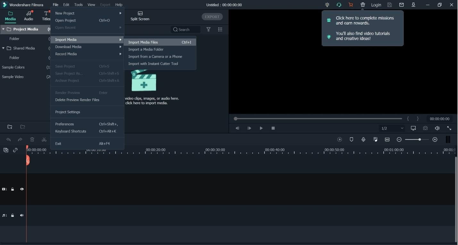Image resolution: width=458 pixels, height=245 pixels.
Task: Switch media view using the grid dots icon
Action: 220,29
